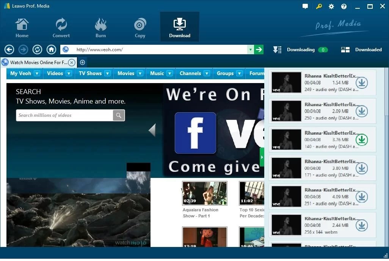Navigate to the entered URL

[259, 49]
